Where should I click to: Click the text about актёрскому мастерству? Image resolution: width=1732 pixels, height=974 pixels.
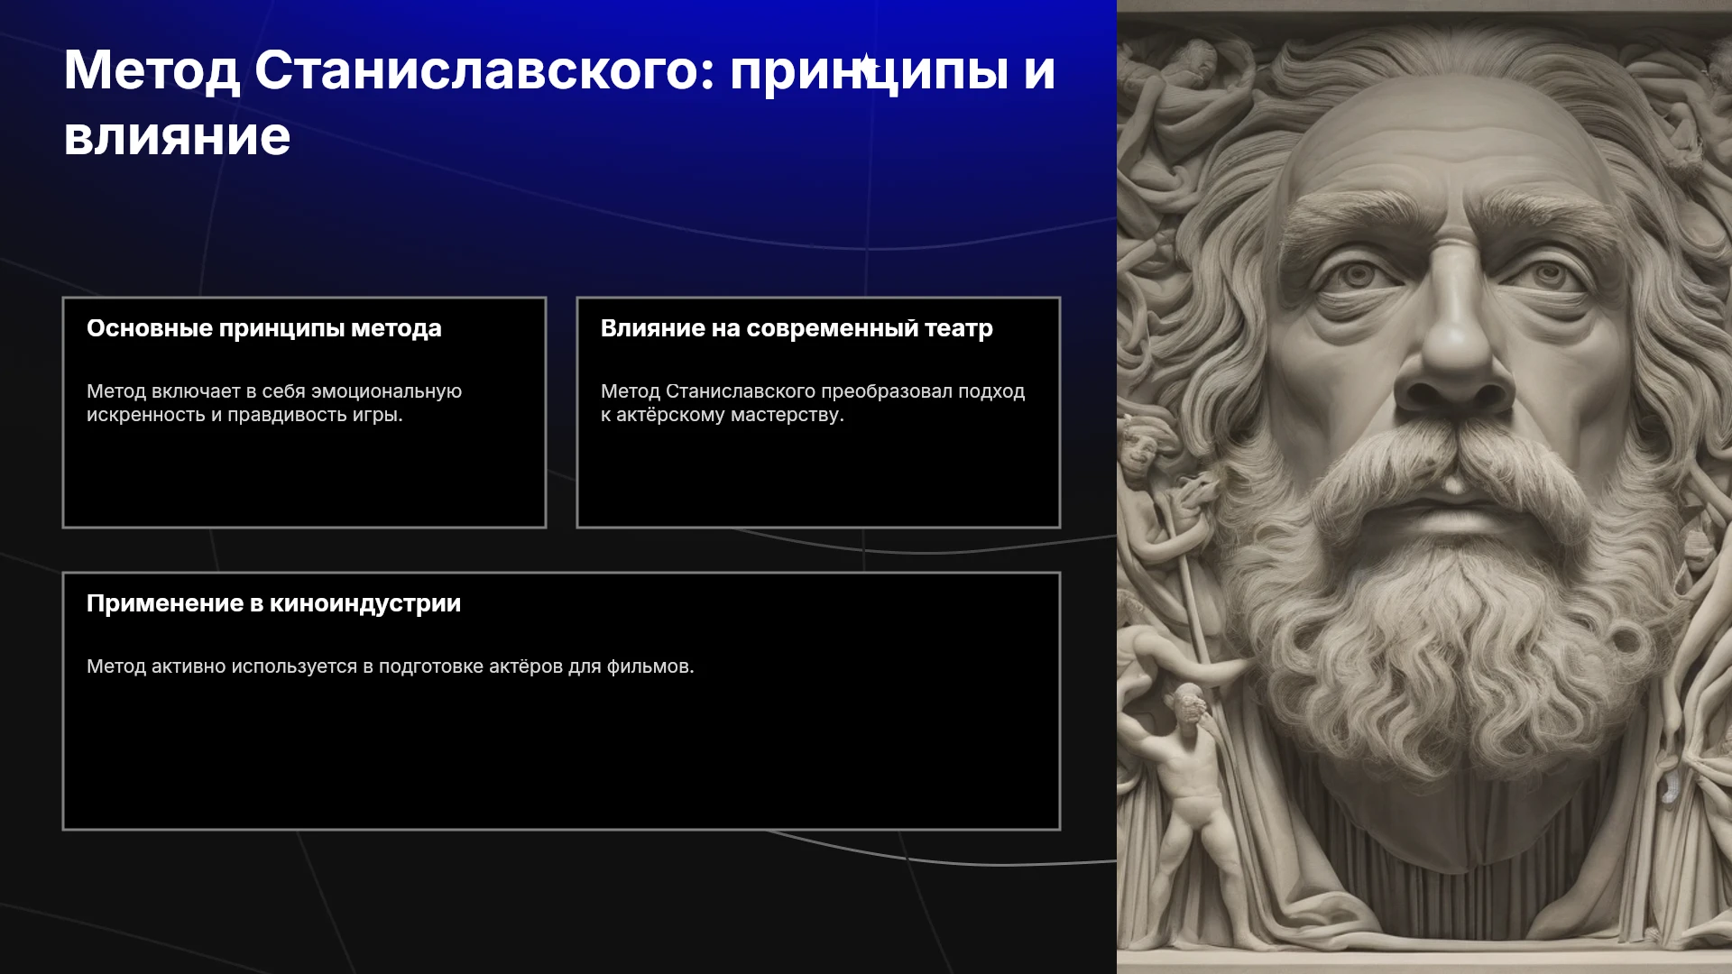tap(813, 403)
